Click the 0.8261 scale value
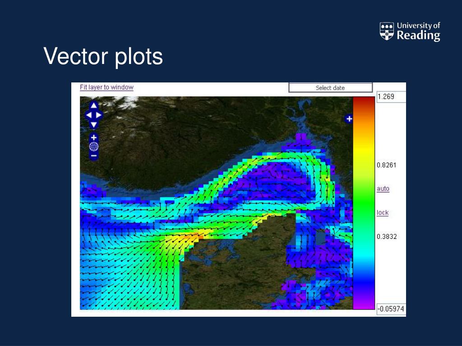 coord(386,165)
